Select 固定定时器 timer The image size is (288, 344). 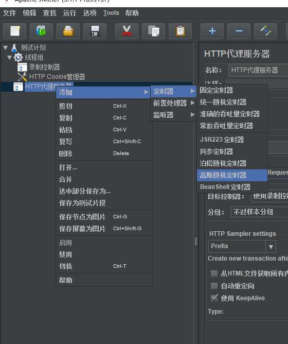232,90
